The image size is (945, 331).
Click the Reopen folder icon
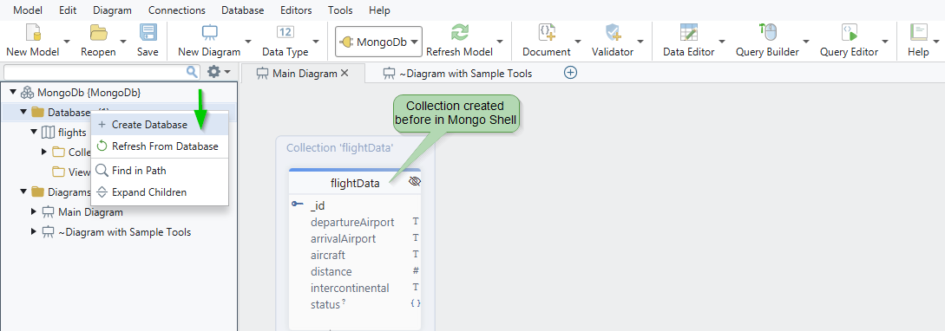98,33
